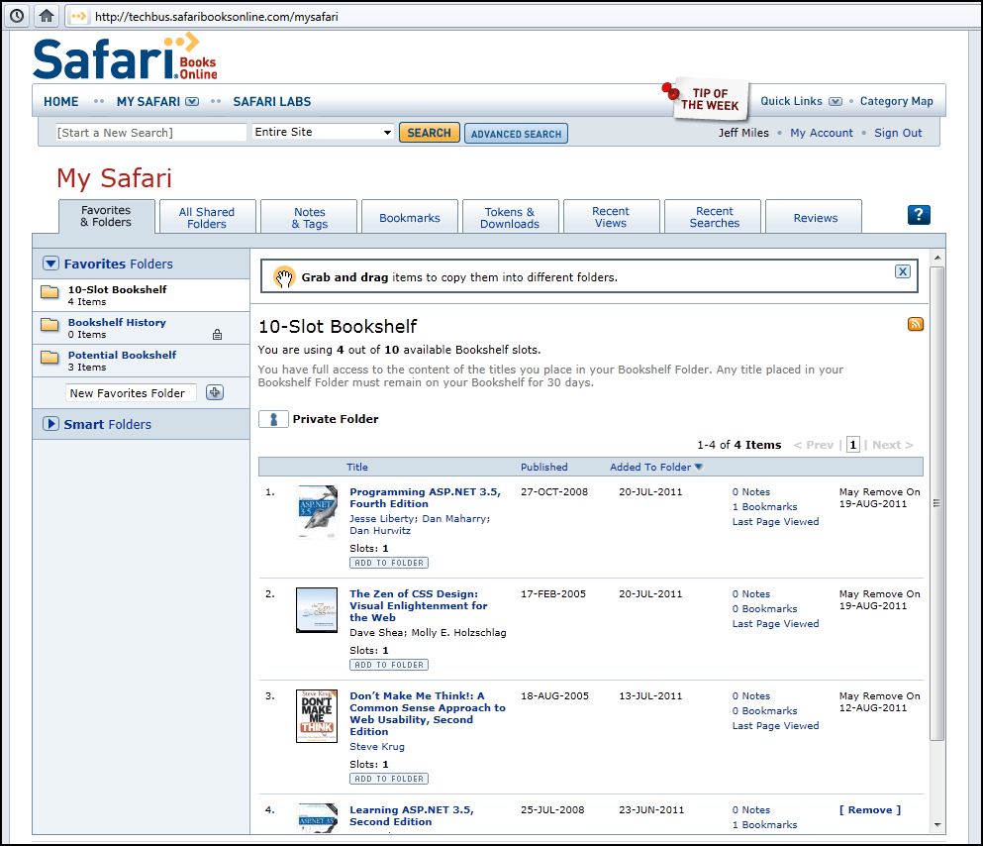Click the grab-and-drag hand icon
983x846 pixels.
pyautogui.click(x=285, y=277)
